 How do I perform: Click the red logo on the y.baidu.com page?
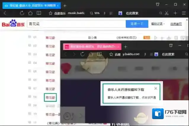pos(66,68)
